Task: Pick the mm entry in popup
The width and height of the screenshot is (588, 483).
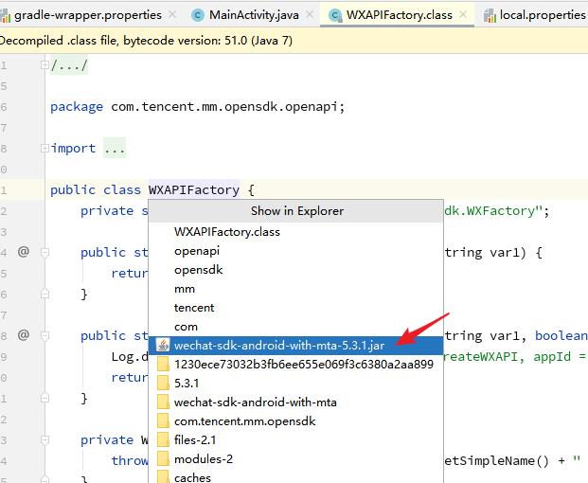Action: tap(295, 289)
